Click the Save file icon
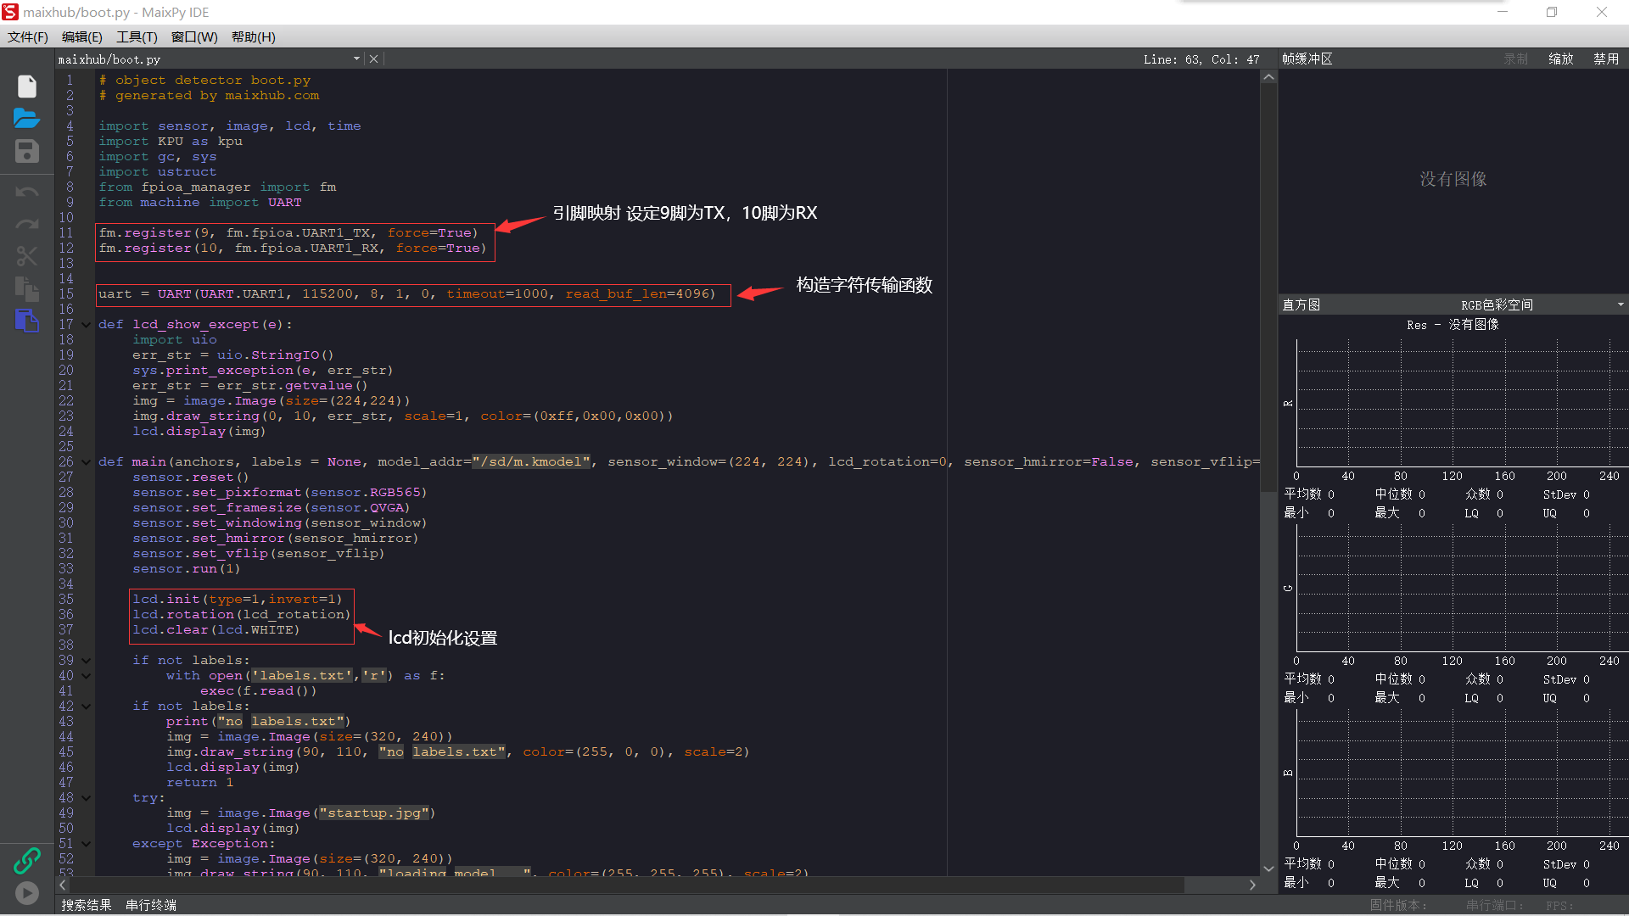Screen dimensions: 1629x916 pos(27,151)
